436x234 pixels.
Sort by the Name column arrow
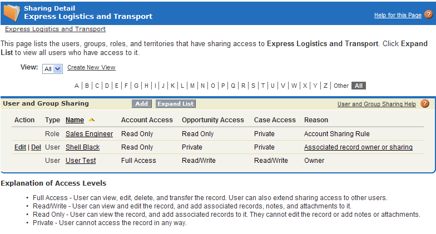tap(92, 120)
